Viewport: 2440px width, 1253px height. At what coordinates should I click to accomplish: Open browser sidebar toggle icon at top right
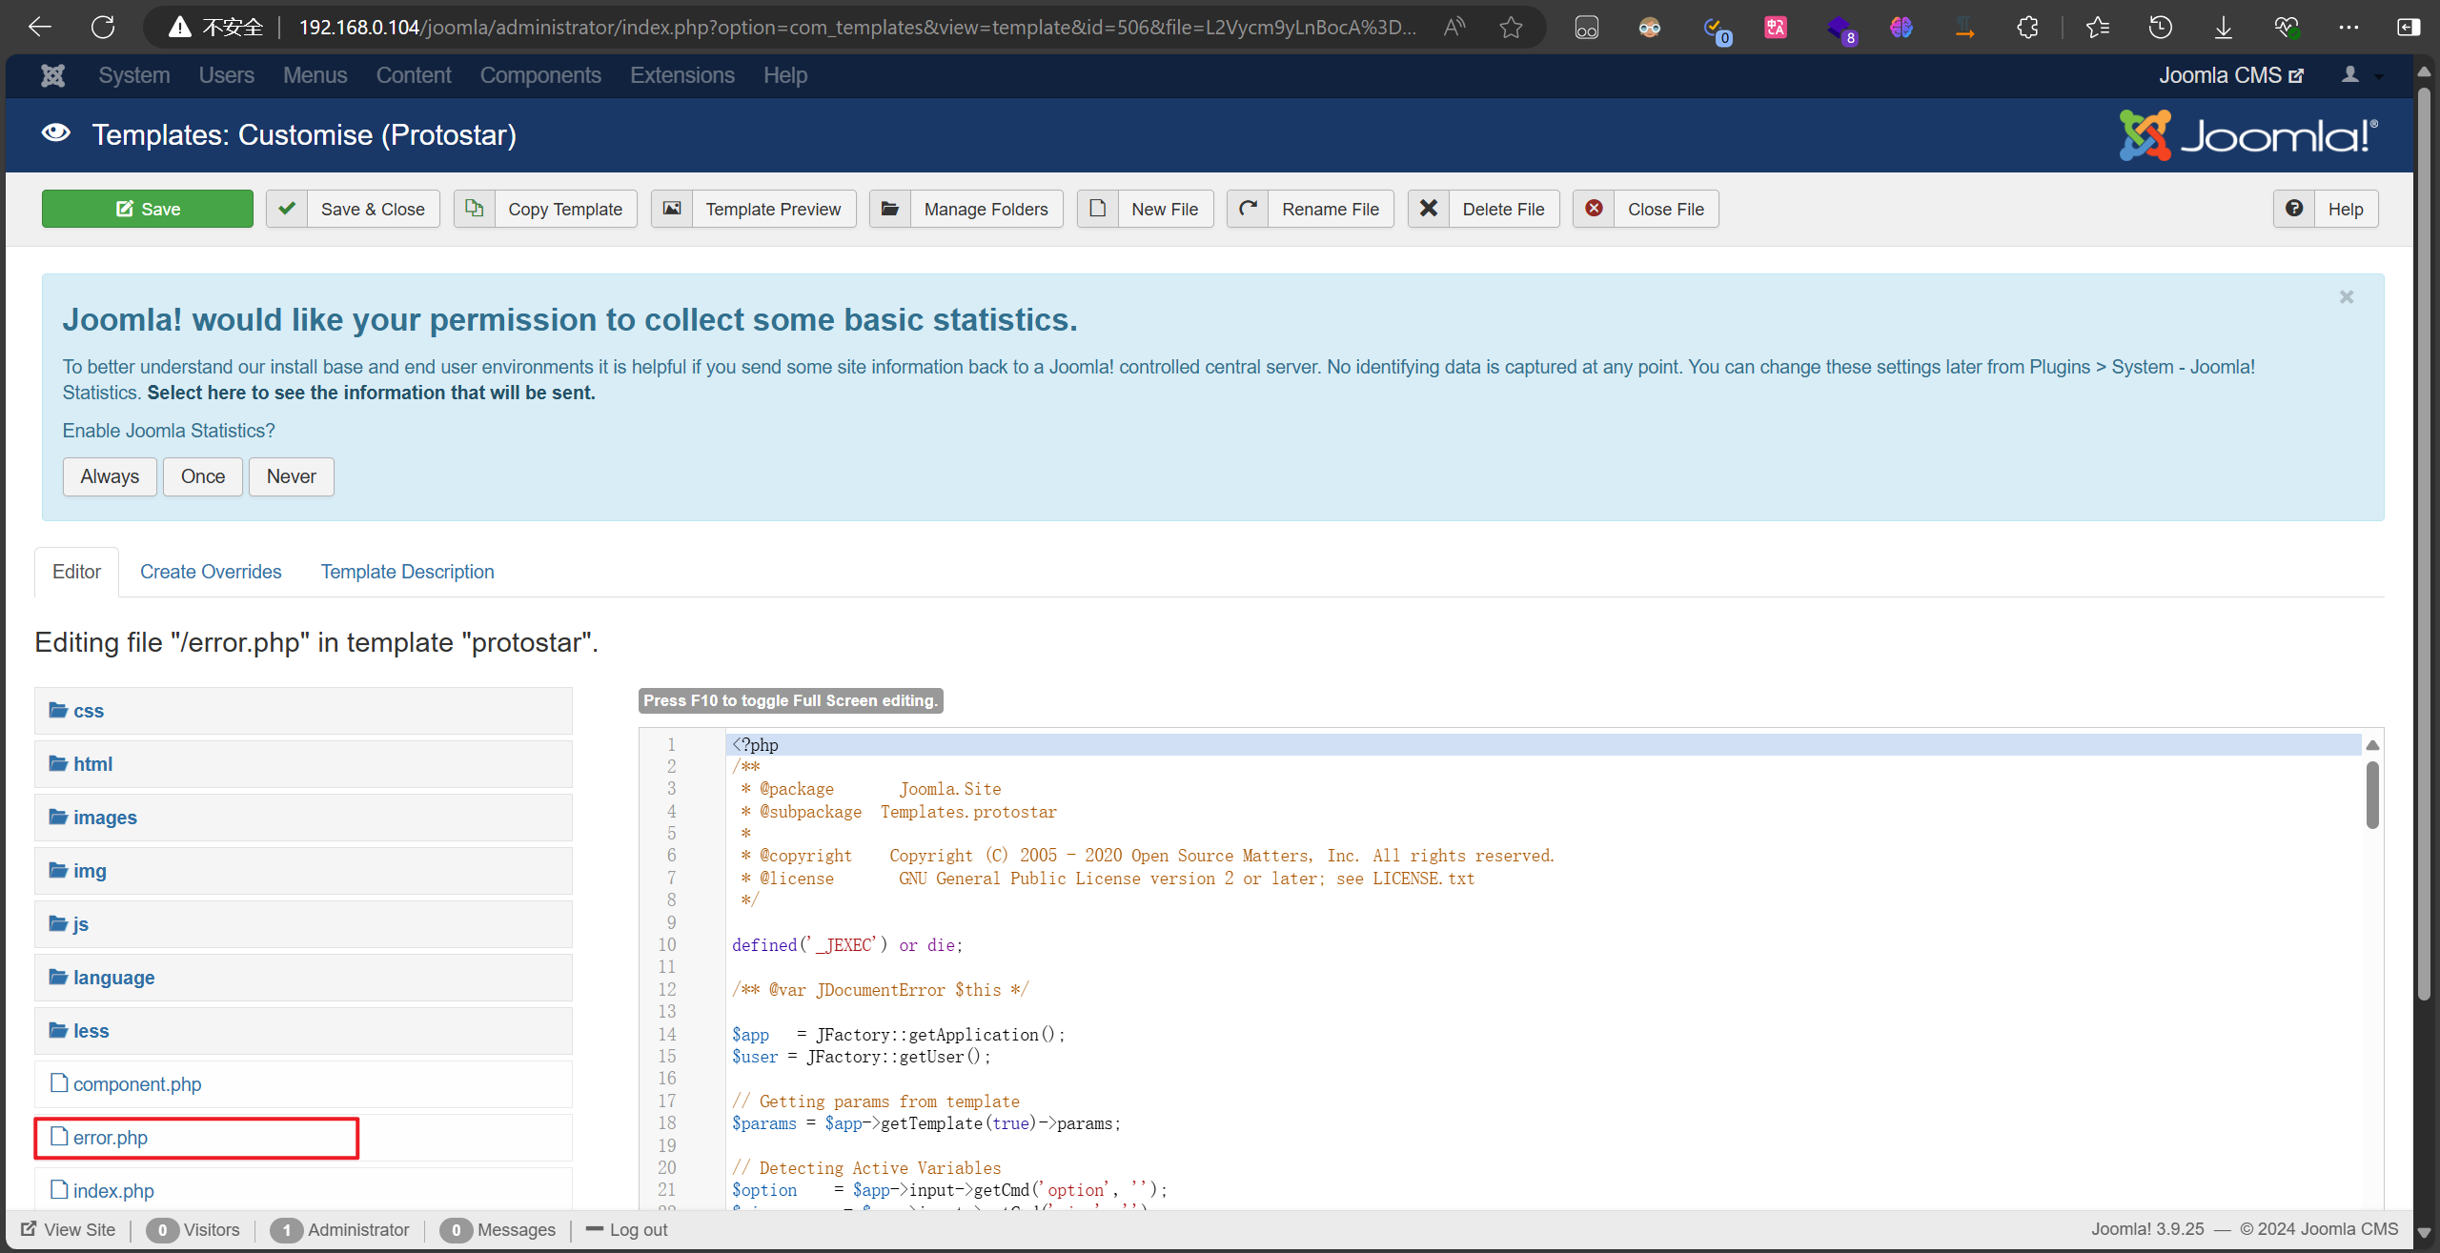tap(2409, 28)
